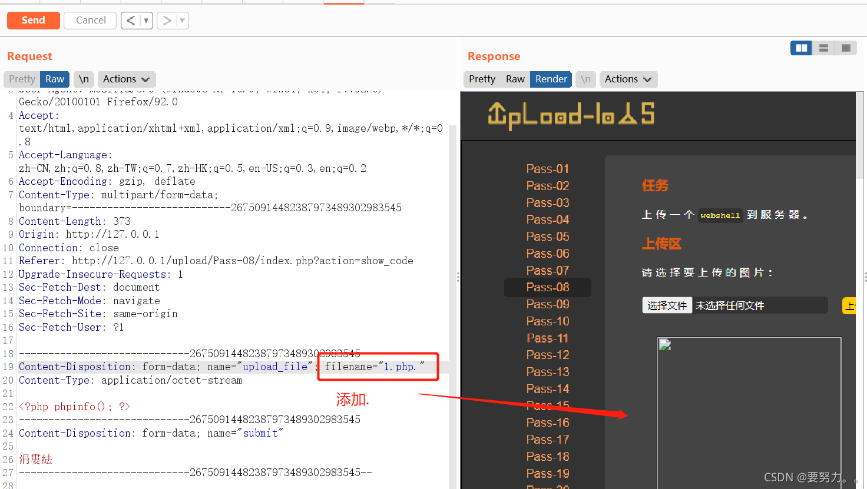
Task: Open Pass-06 in the sidebar
Action: (548, 254)
